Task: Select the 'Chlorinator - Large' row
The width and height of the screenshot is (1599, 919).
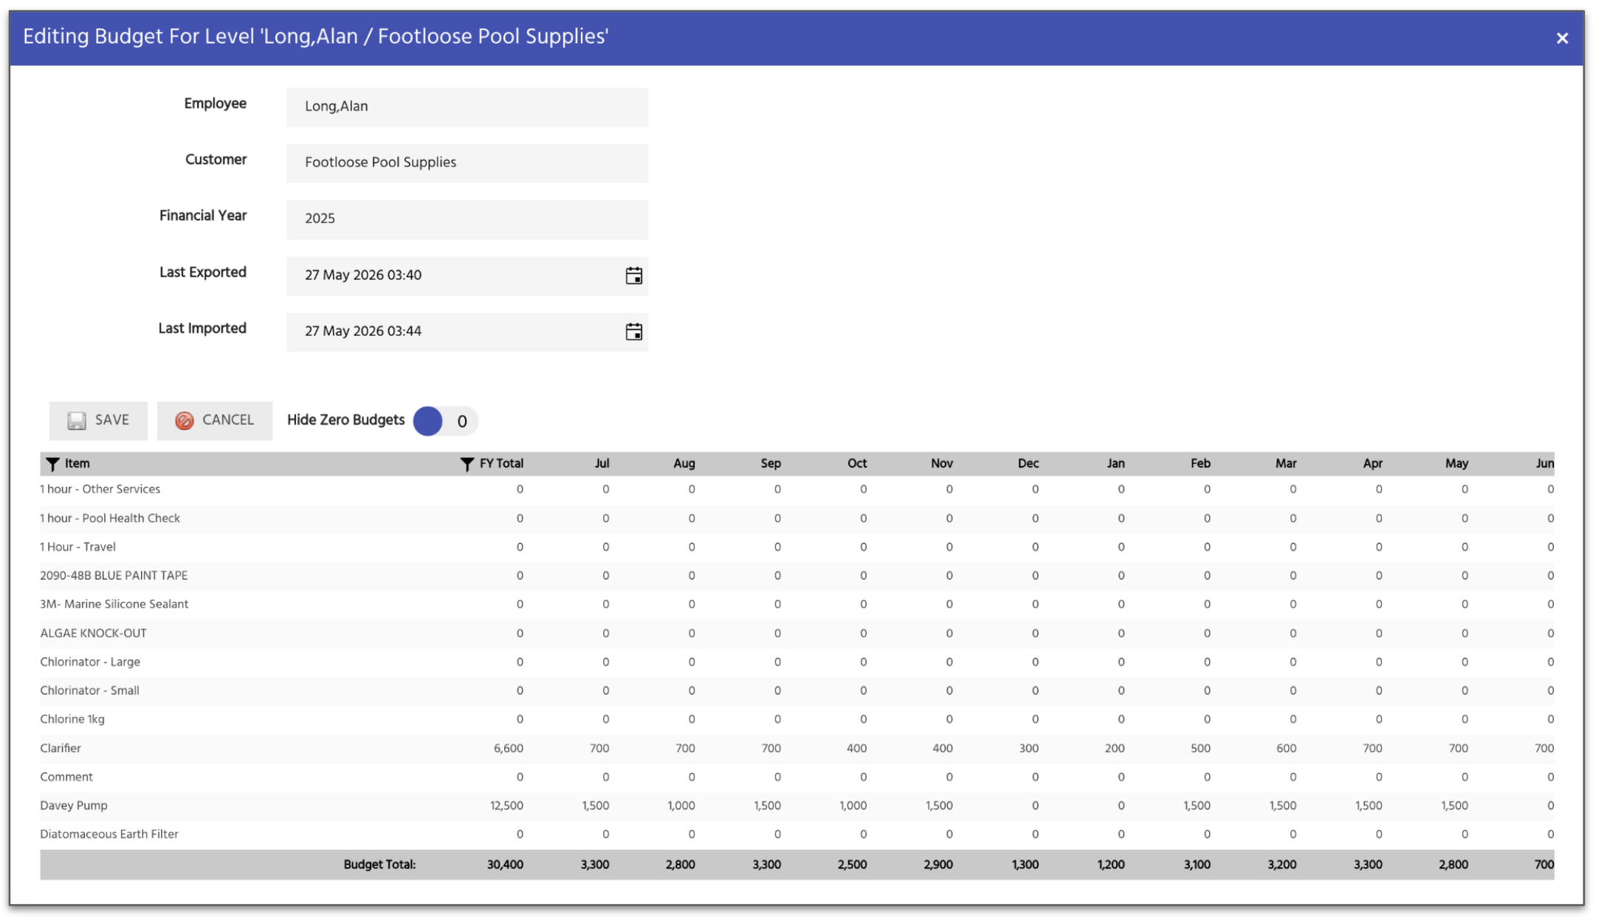Action: (x=797, y=662)
